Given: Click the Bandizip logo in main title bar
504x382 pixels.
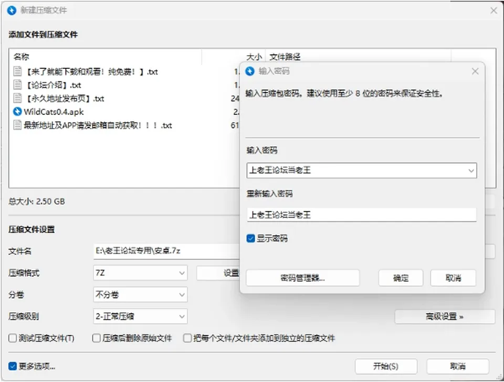Looking at the screenshot, I should click(x=12, y=10).
